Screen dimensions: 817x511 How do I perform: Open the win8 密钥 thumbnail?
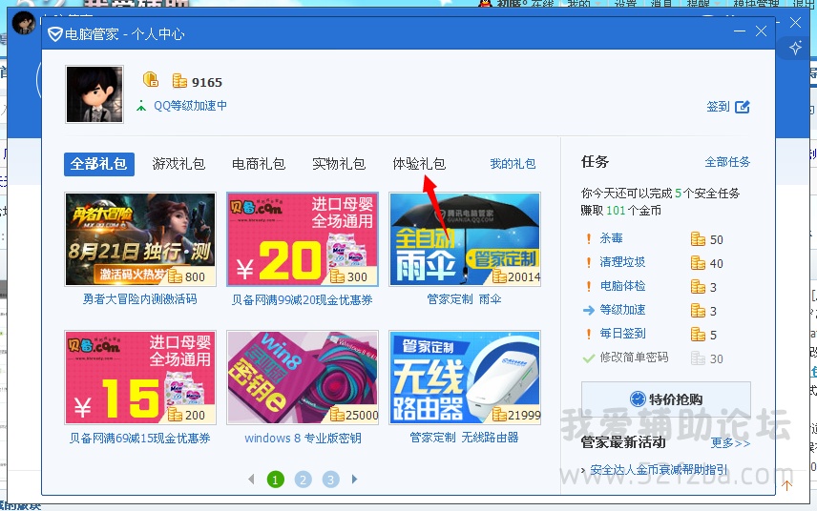tap(303, 378)
